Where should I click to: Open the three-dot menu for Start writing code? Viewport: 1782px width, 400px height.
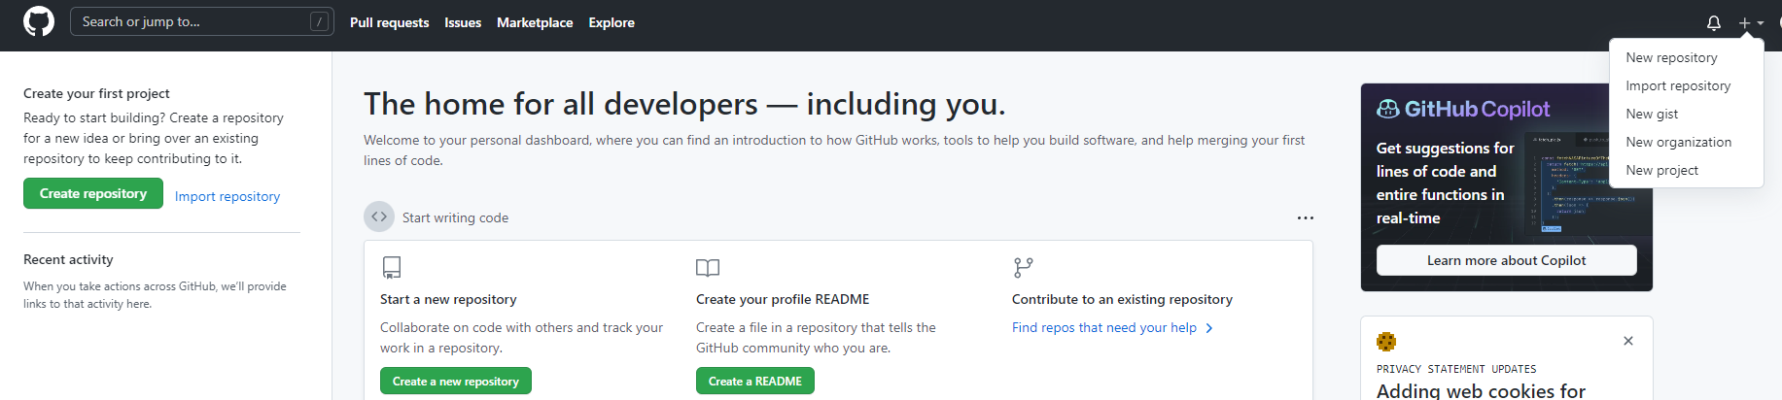coord(1306,217)
